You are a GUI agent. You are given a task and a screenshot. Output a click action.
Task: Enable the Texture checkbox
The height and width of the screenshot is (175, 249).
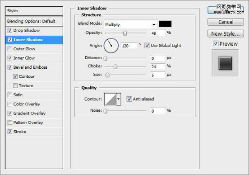point(15,85)
